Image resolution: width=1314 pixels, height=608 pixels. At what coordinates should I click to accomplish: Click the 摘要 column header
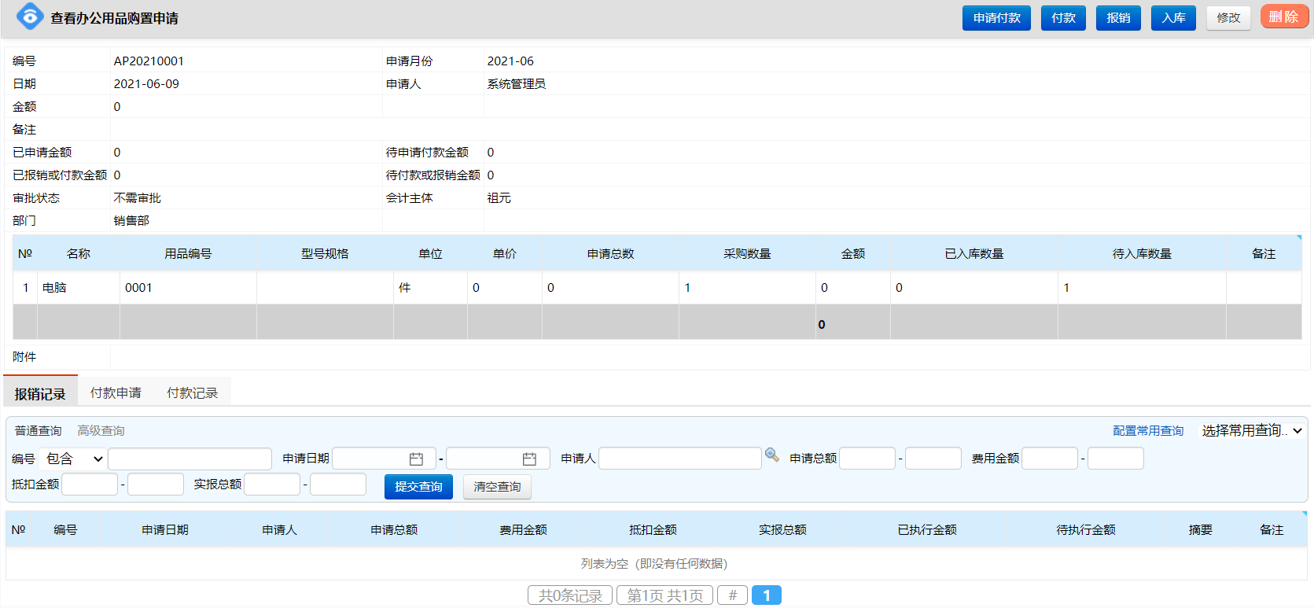pos(1200,529)
